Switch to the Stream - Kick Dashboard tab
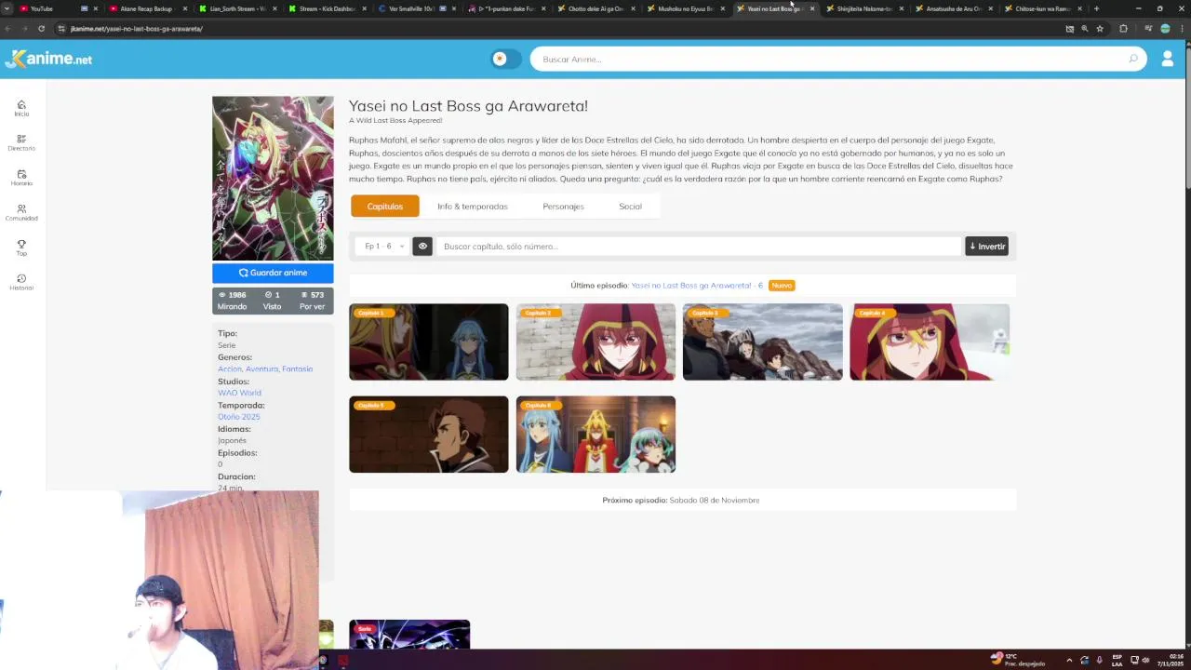Screen dimensions: 1191x670 tap(327, 8)
